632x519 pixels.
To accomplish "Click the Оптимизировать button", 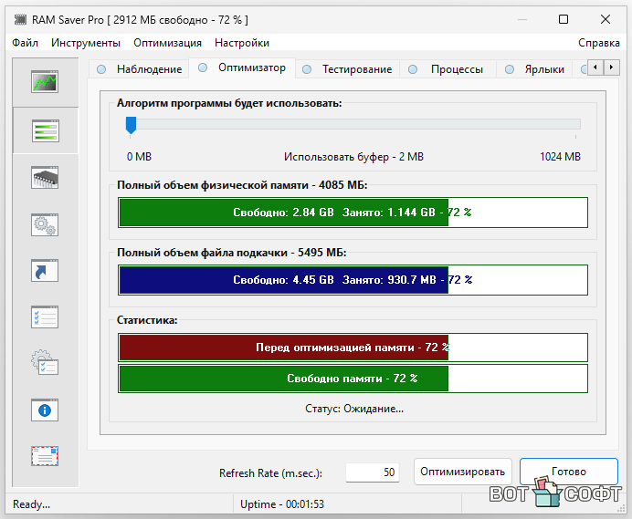I will tap(463, 472).
